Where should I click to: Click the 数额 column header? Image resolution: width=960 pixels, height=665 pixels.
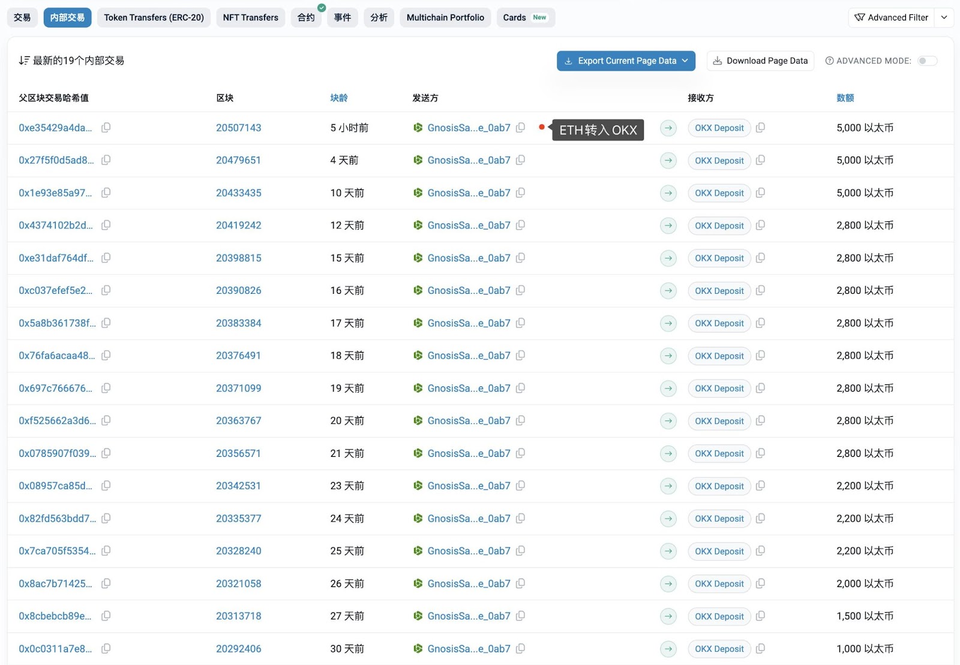tap(845, 98)
